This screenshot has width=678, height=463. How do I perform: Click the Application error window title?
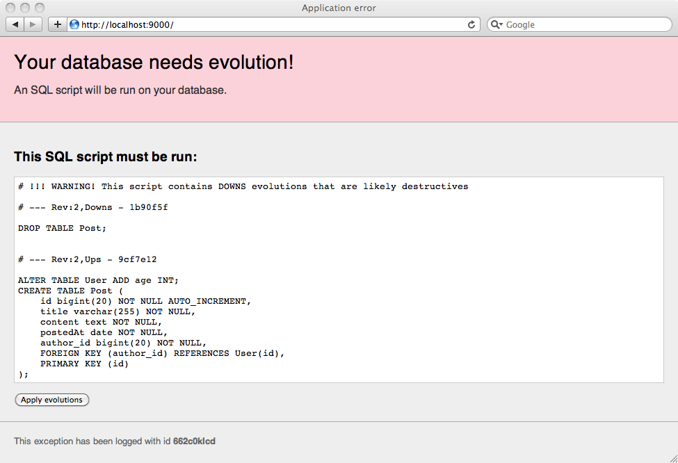click(x=339, y=8)
